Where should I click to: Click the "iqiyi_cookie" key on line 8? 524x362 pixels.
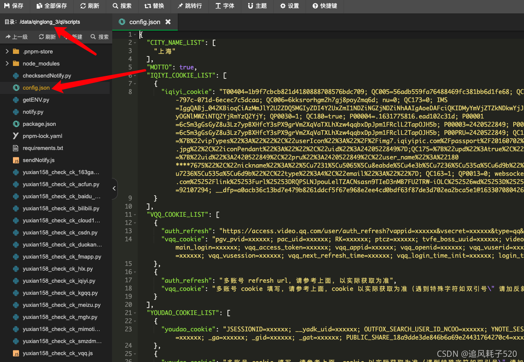pyautogui.click(x=186, y=92)
